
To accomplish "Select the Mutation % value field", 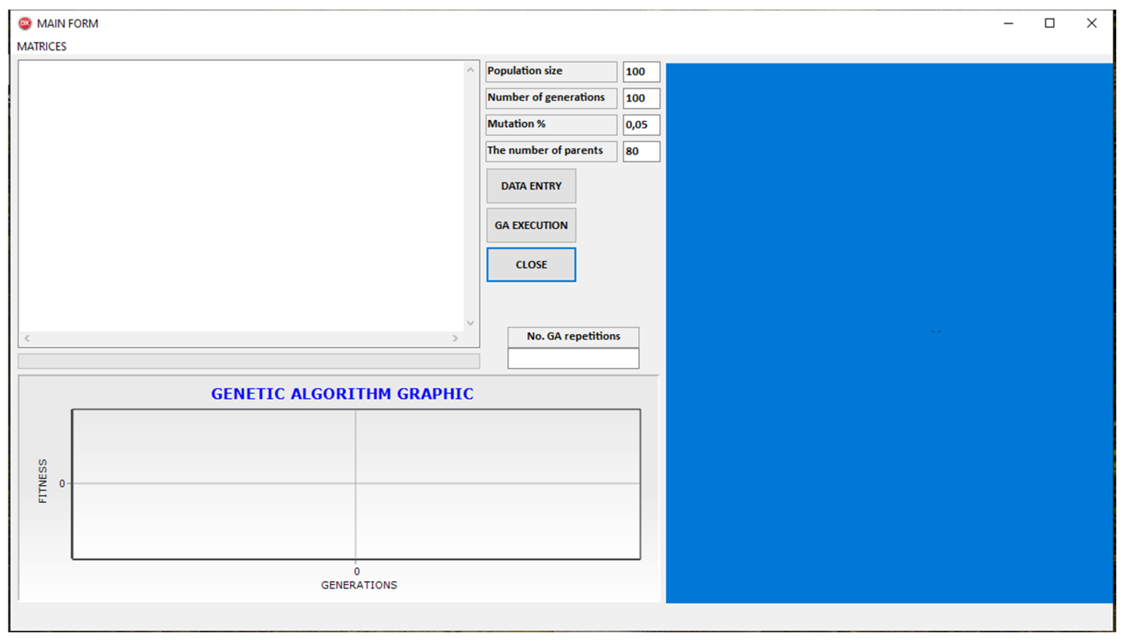I will 641,125.
